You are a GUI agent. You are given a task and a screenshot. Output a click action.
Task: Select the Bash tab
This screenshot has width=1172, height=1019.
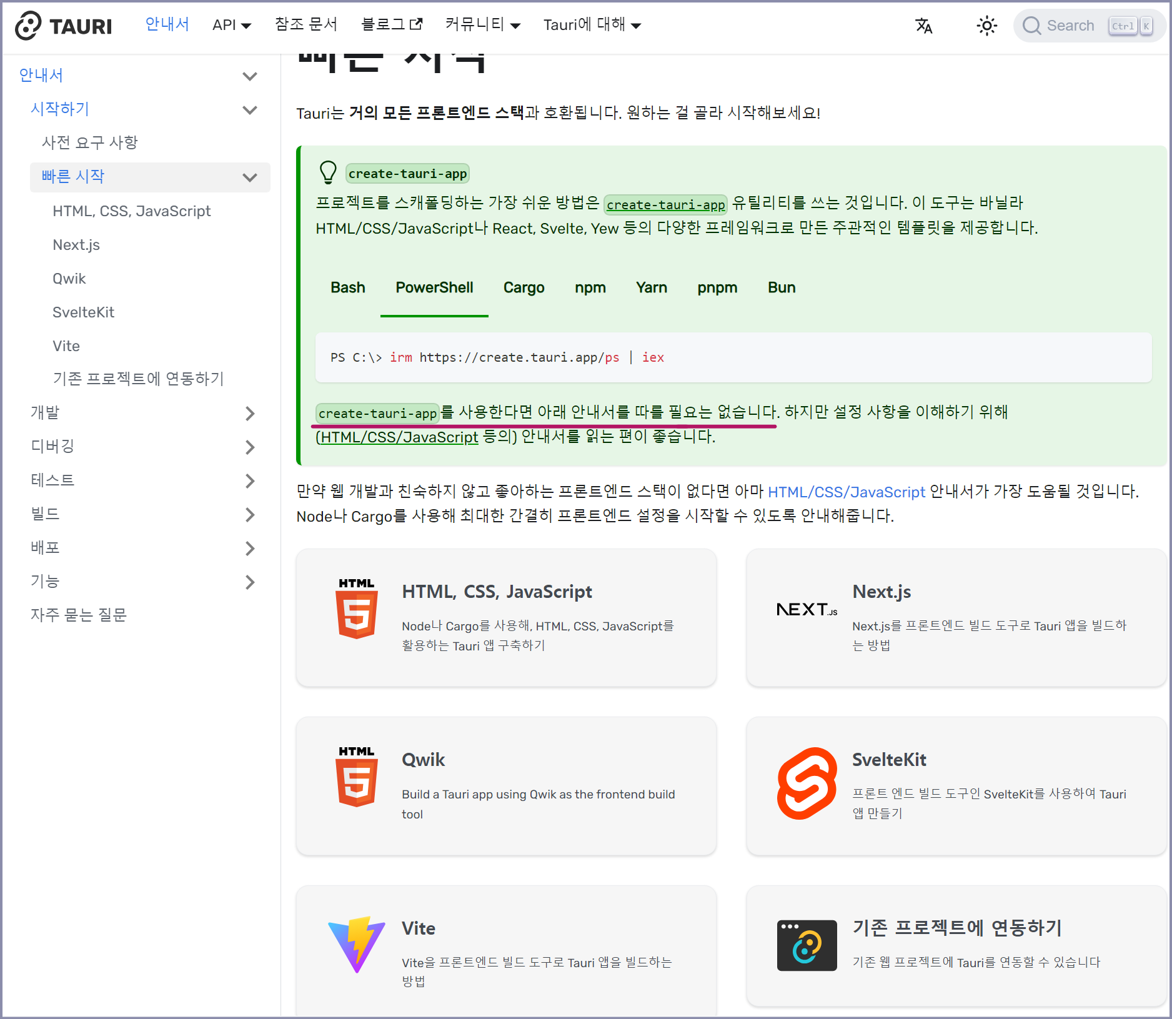click(x=348, y=287)
